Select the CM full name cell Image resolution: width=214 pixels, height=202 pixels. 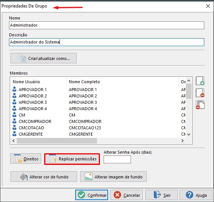click(x=72, y=115)
